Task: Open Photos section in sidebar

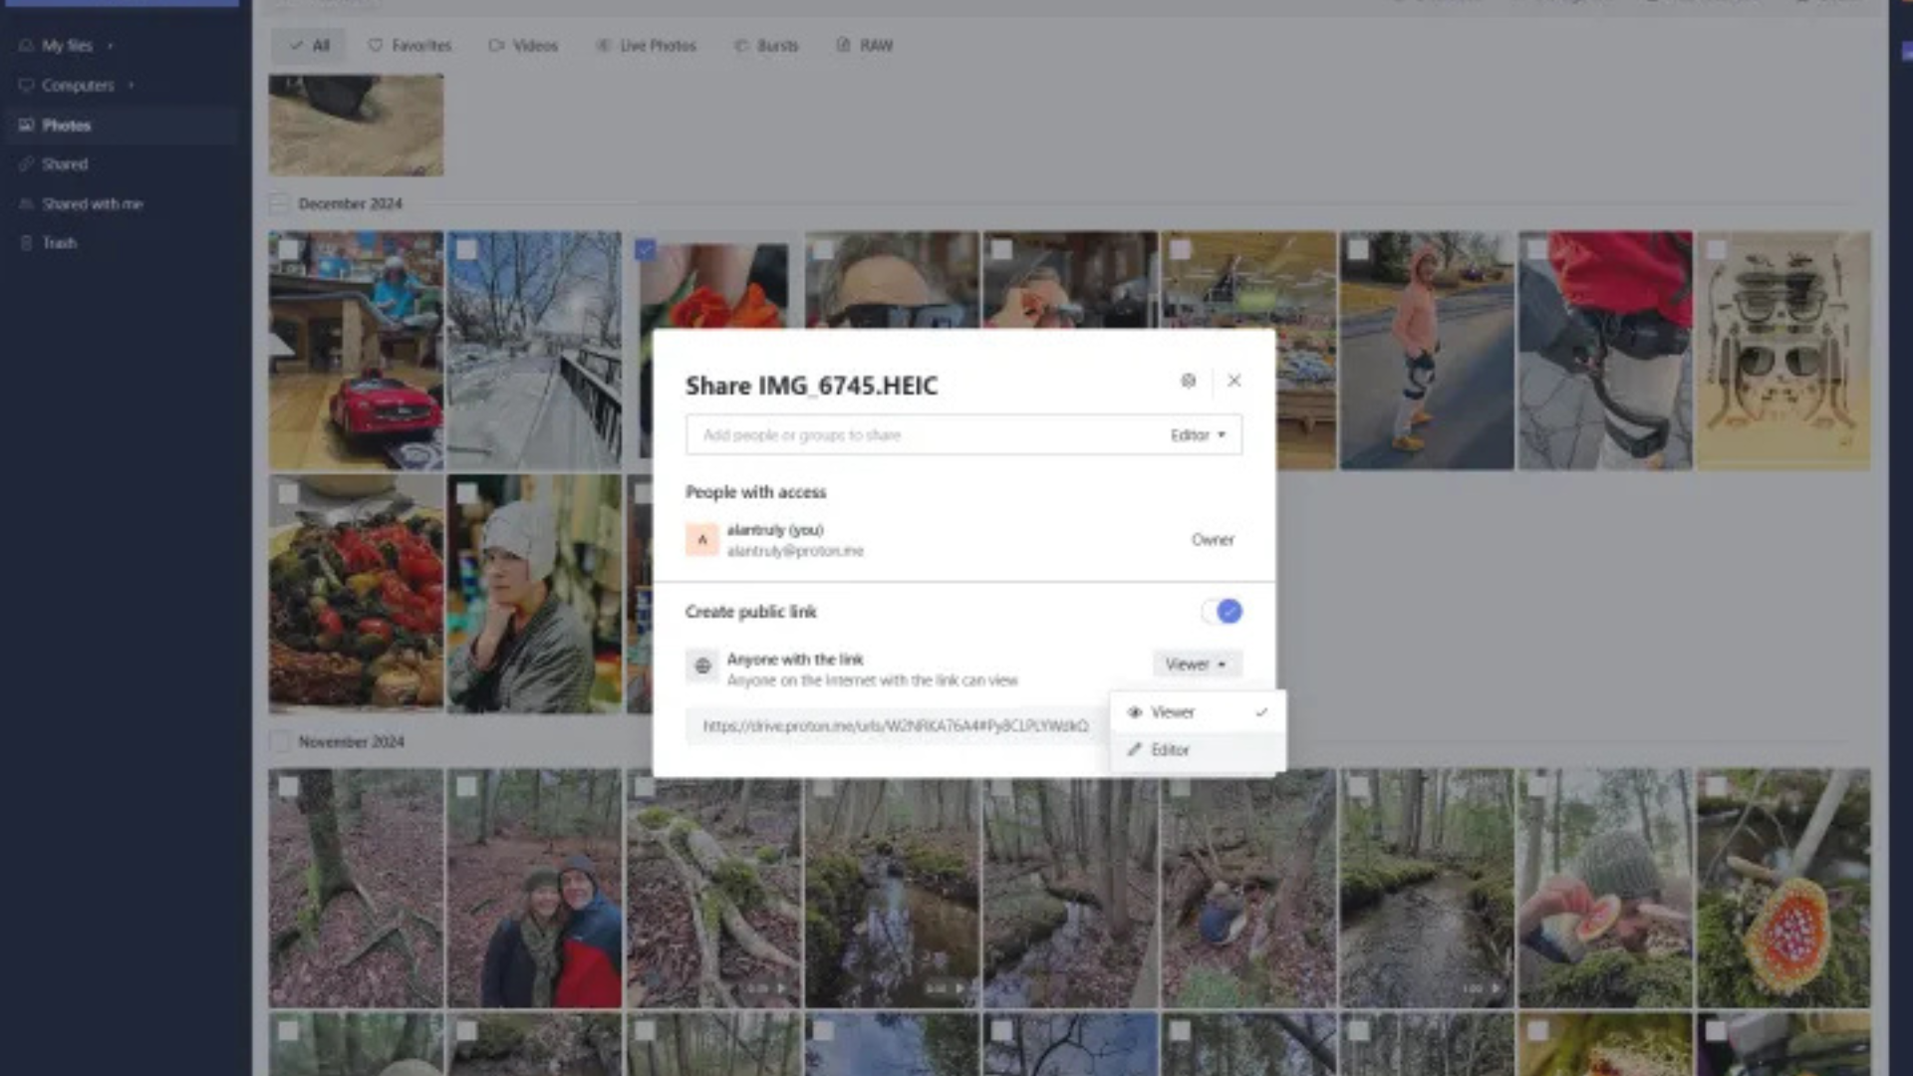Action: (66, 126)
